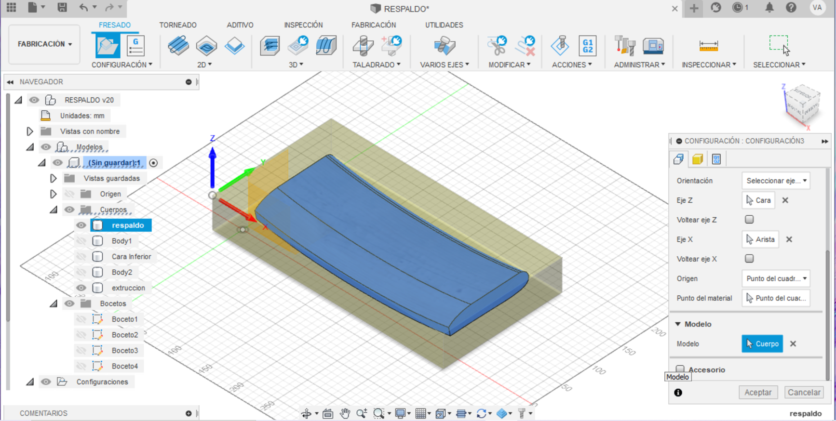Open the machine library icon in Administrar
836x421 pixels.
(x=653, y=46)
